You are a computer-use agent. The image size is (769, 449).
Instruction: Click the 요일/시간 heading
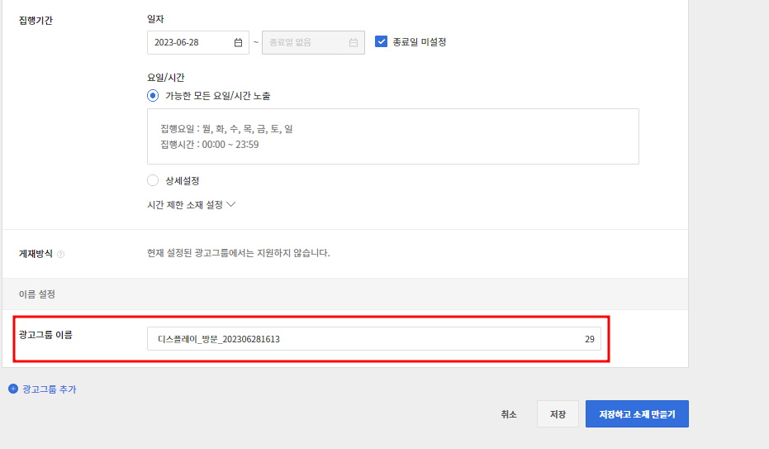coord(166,78)
